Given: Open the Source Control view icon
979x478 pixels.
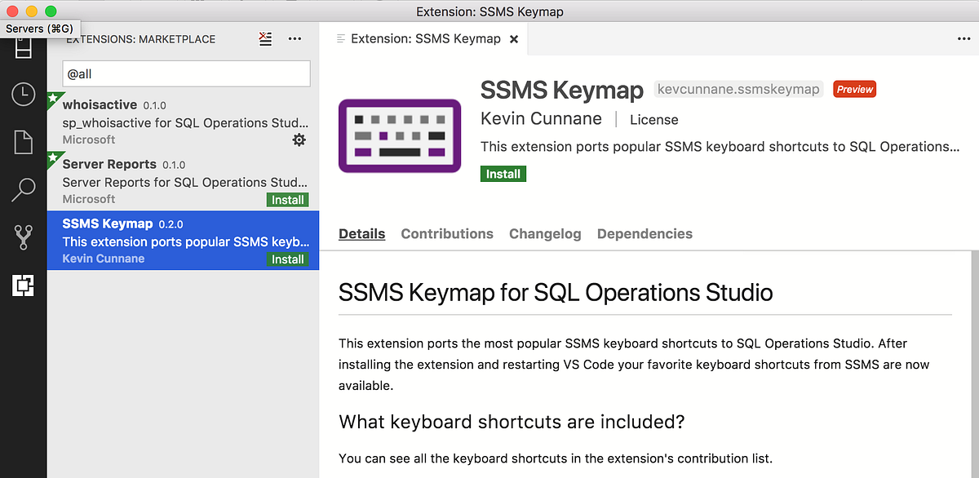Looking at the screenshot, I should [x=23, y=236].
